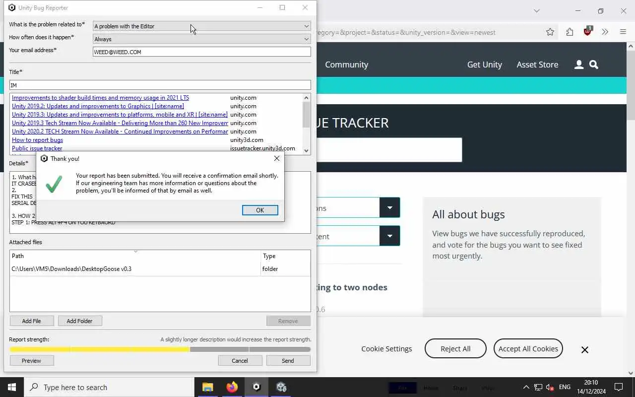Click the report strength progress bar
The image size is (635, 397).
tap(160, 349)
